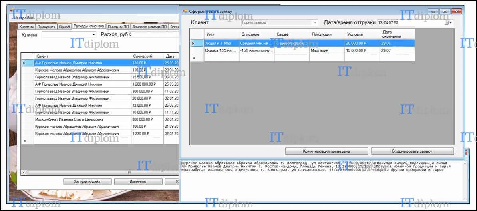Click the Имя column header

(221, 34)
